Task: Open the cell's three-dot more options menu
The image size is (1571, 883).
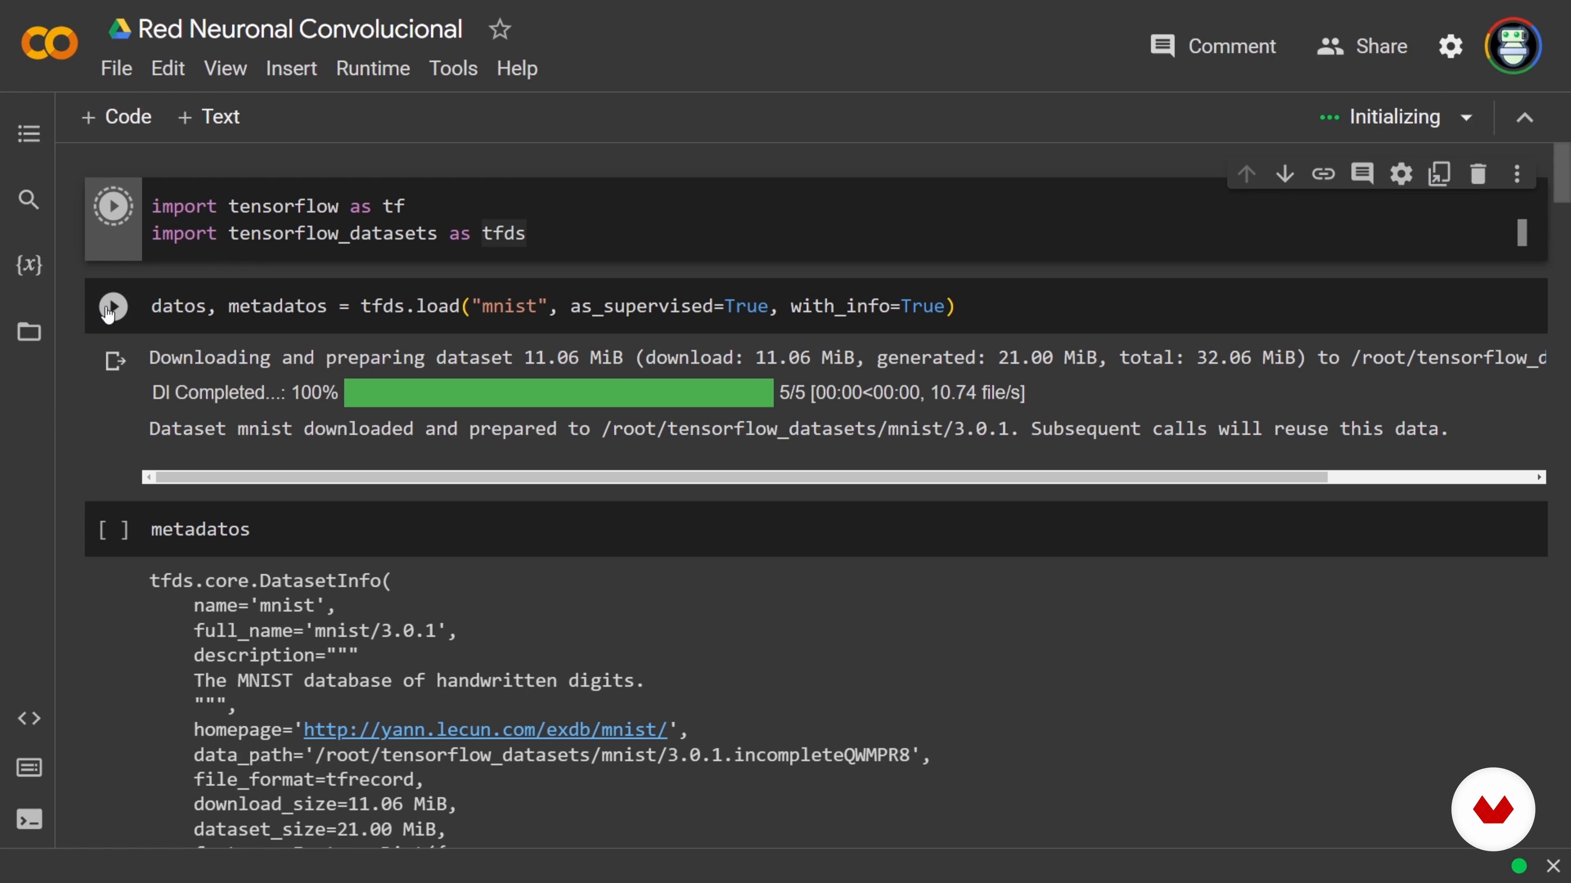Action: click(1517, 174)
